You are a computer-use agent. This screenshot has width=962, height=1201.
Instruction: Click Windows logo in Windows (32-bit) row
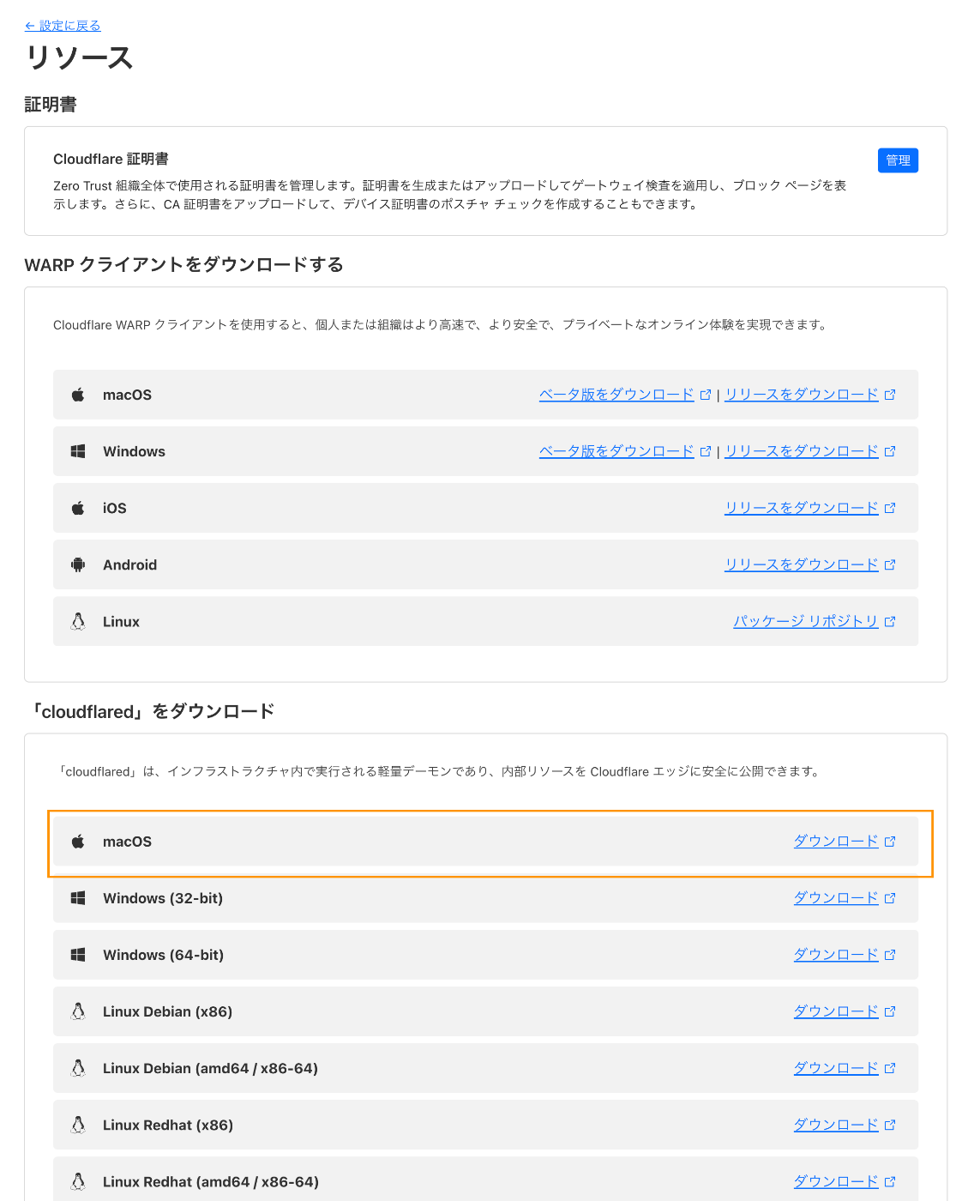[78, 898]
